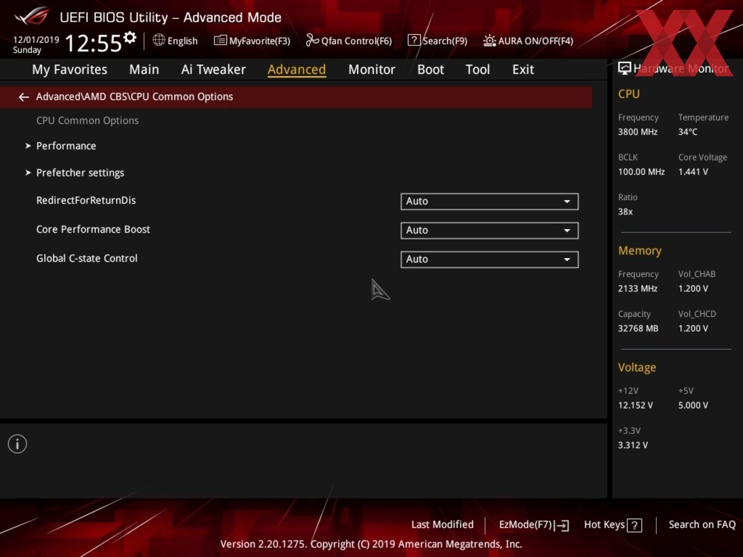Select the Advanced tab

pyautogui.click(x=297, y=69)
